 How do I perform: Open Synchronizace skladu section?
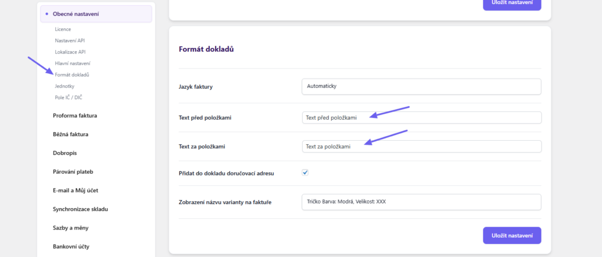tap(80, 209)
